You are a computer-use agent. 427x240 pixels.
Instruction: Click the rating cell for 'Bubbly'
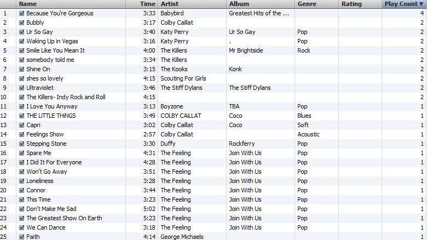[360, 22]
